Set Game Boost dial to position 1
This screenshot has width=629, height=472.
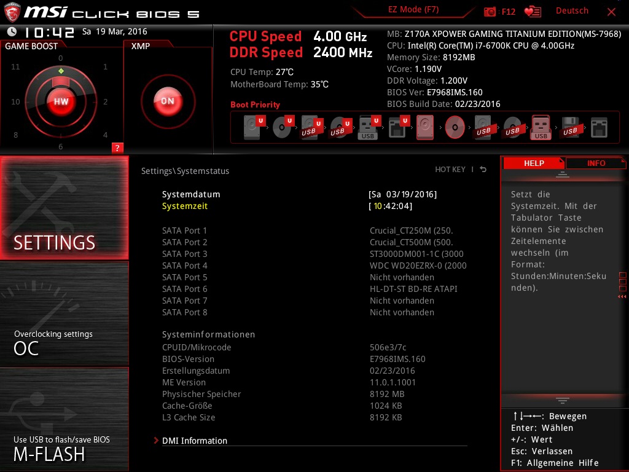tap(105, 66)
